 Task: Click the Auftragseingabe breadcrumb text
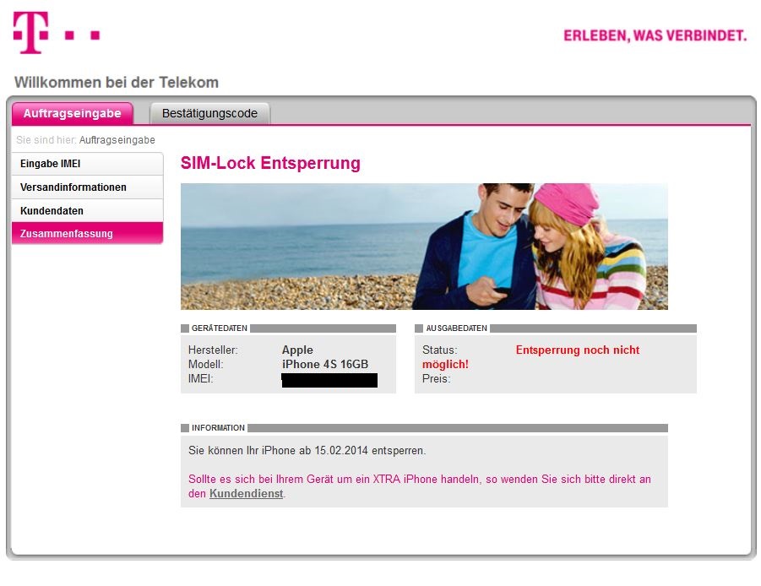117,140
